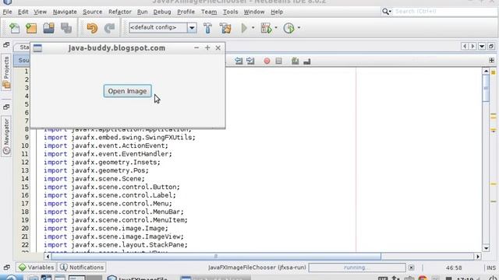Screen dimensions: 499x280
Task: Click the editor split view icon
Action: tap(491, 60)
